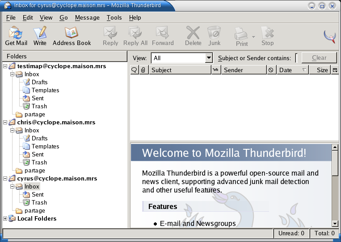Collapse the cyrus@cyclope.maison.mrs account
Image resolution: width=341 pixels, height=242 pixels.
pyautogui.click(x=5, y=179)
